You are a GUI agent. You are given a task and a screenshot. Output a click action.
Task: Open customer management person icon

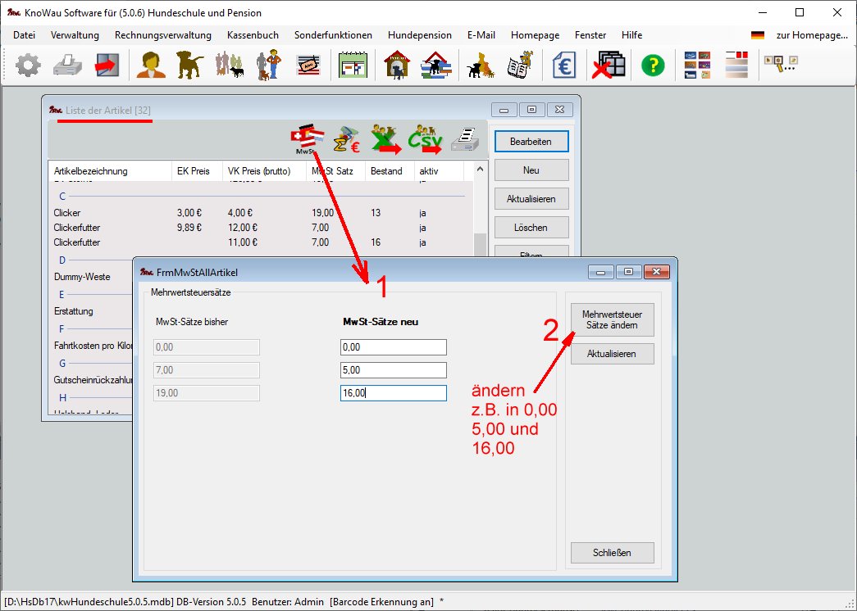151,66
